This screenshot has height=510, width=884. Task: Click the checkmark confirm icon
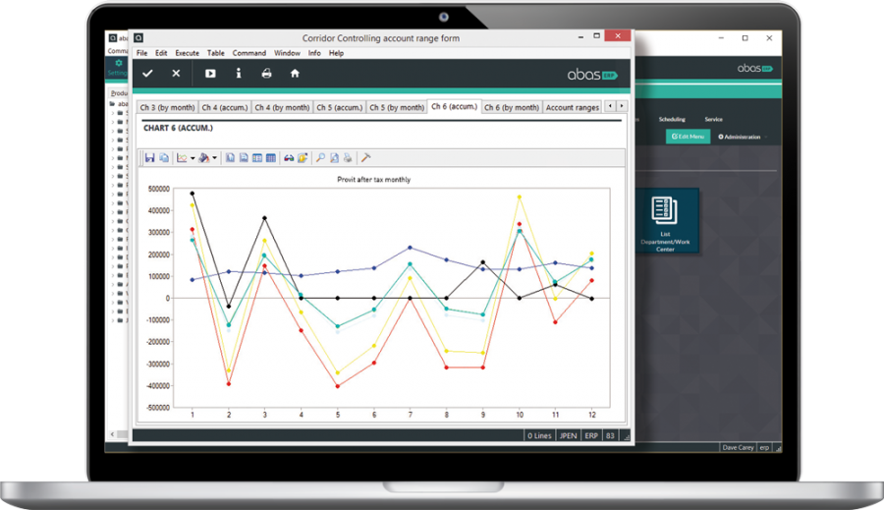[x=147, y=74]
